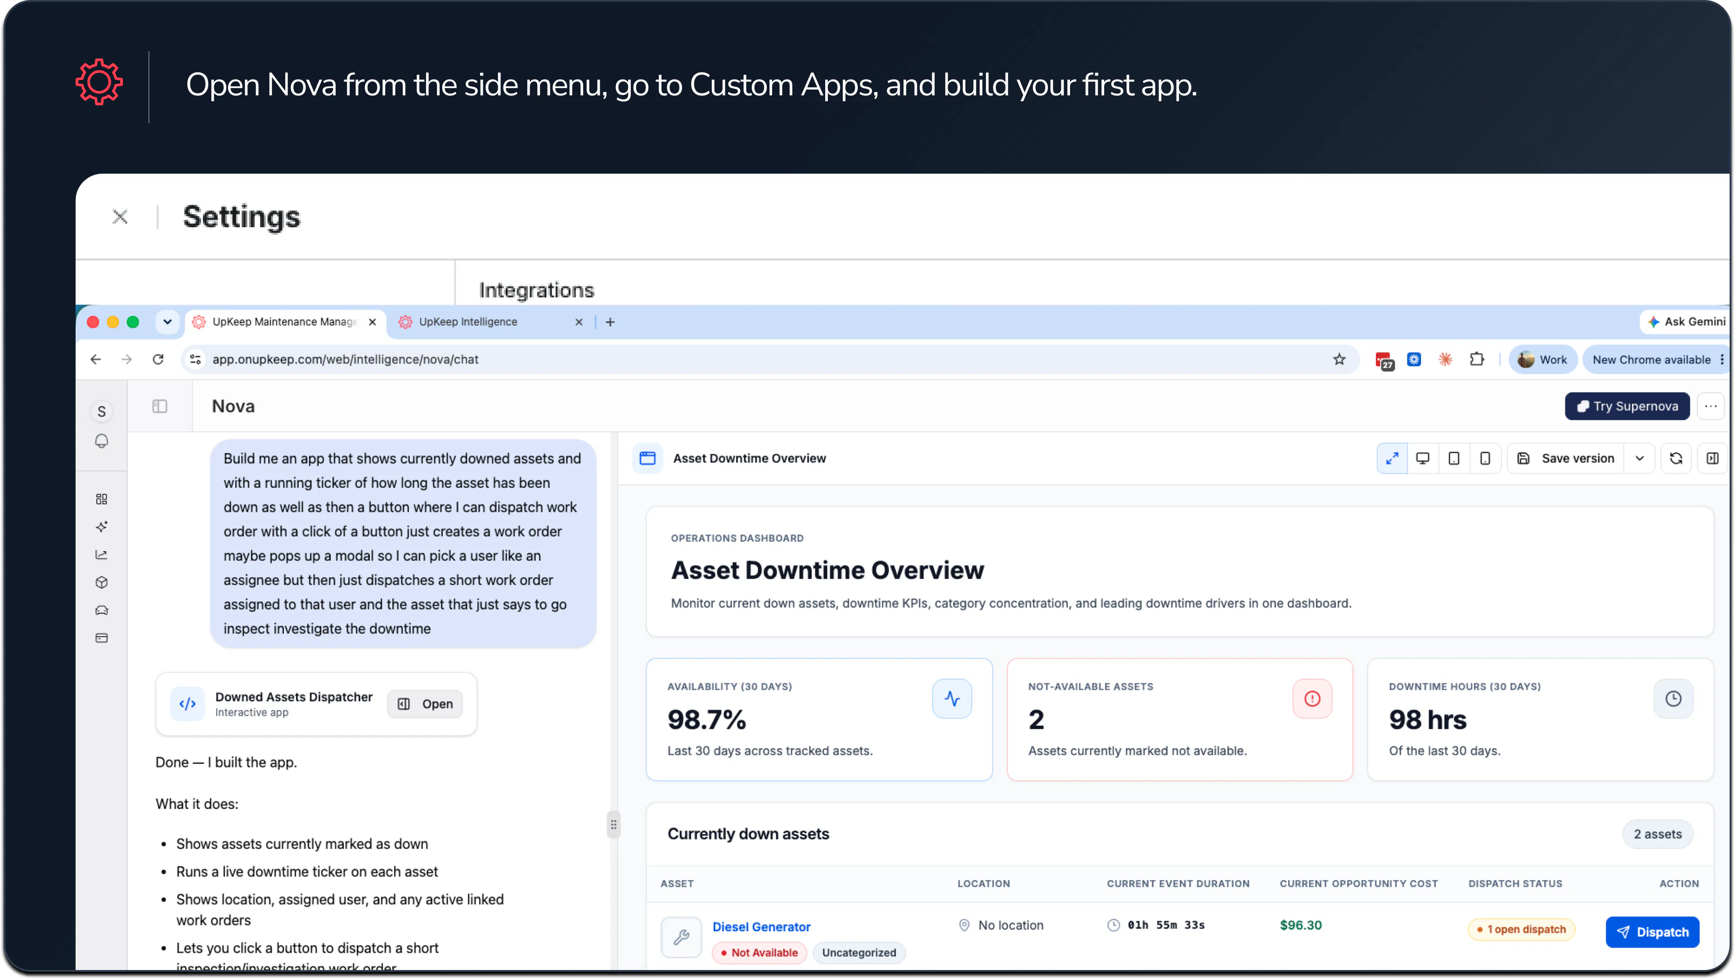Viewport: 1735px width, 979px height.
Task: Reload the browser page
Action: (x=158, y=359)
